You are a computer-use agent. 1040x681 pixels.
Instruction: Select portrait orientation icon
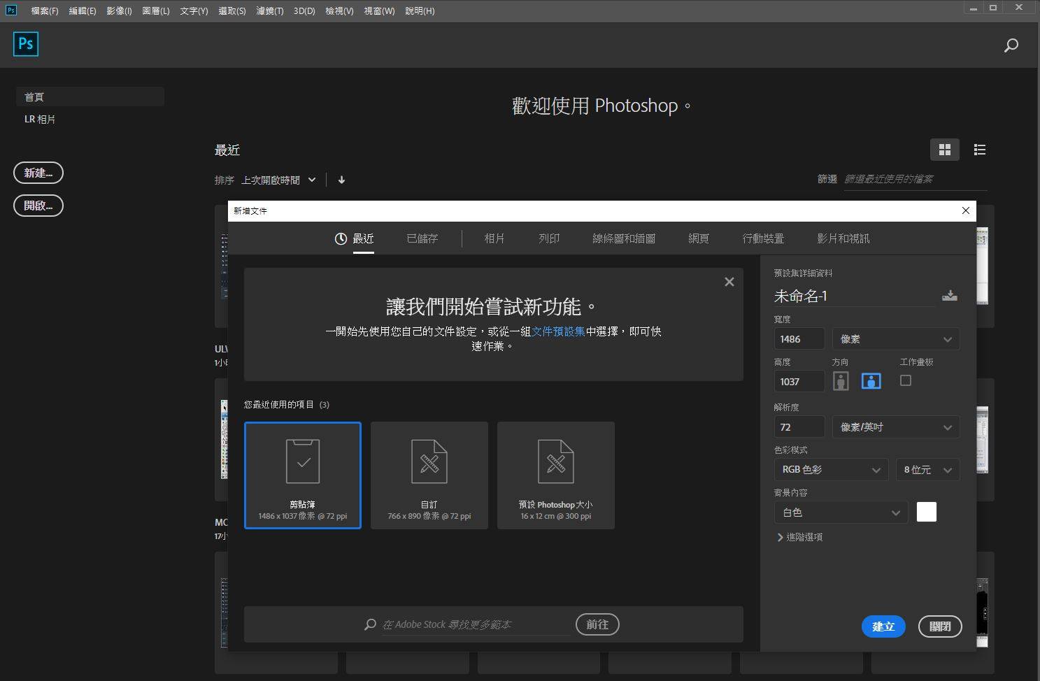tap(841, 381)
